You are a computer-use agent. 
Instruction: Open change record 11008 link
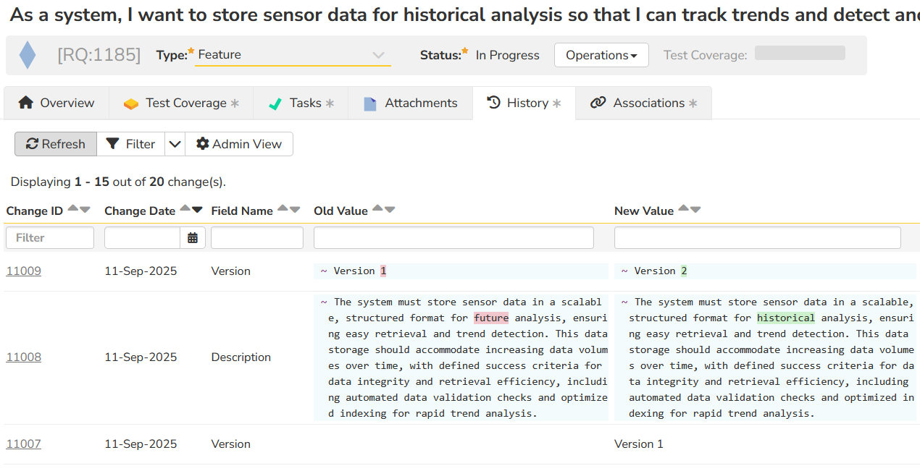click(23, 357)
